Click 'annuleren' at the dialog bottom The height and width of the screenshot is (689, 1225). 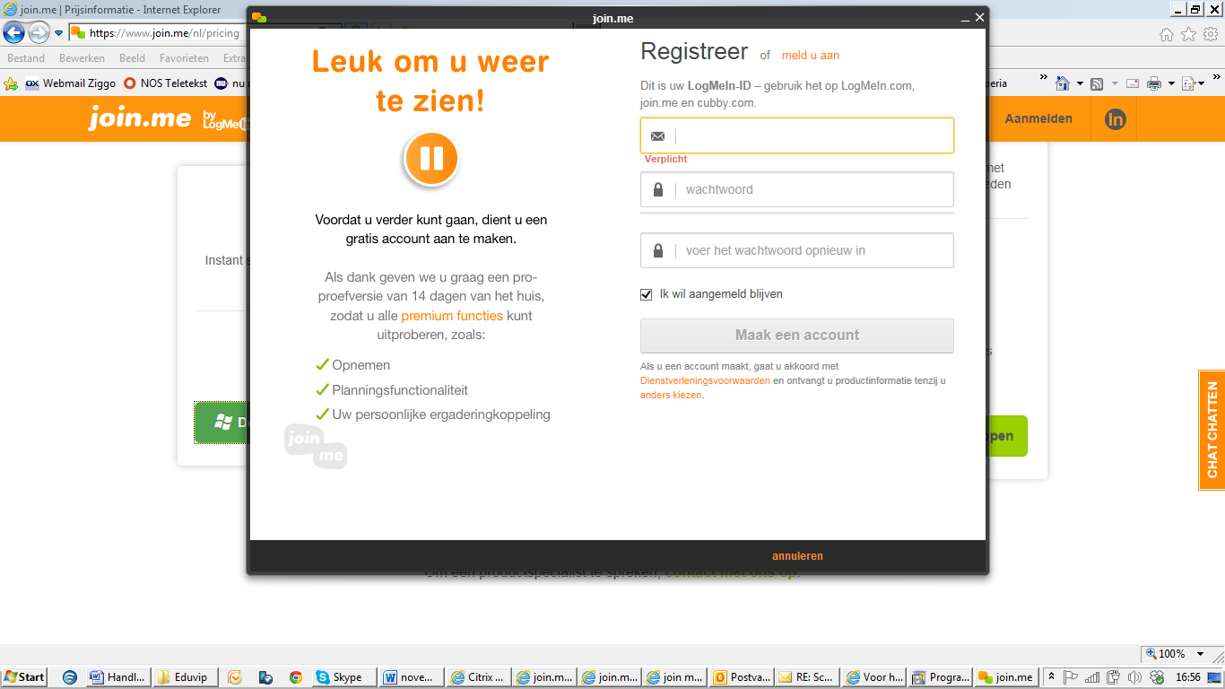point(797,556)
